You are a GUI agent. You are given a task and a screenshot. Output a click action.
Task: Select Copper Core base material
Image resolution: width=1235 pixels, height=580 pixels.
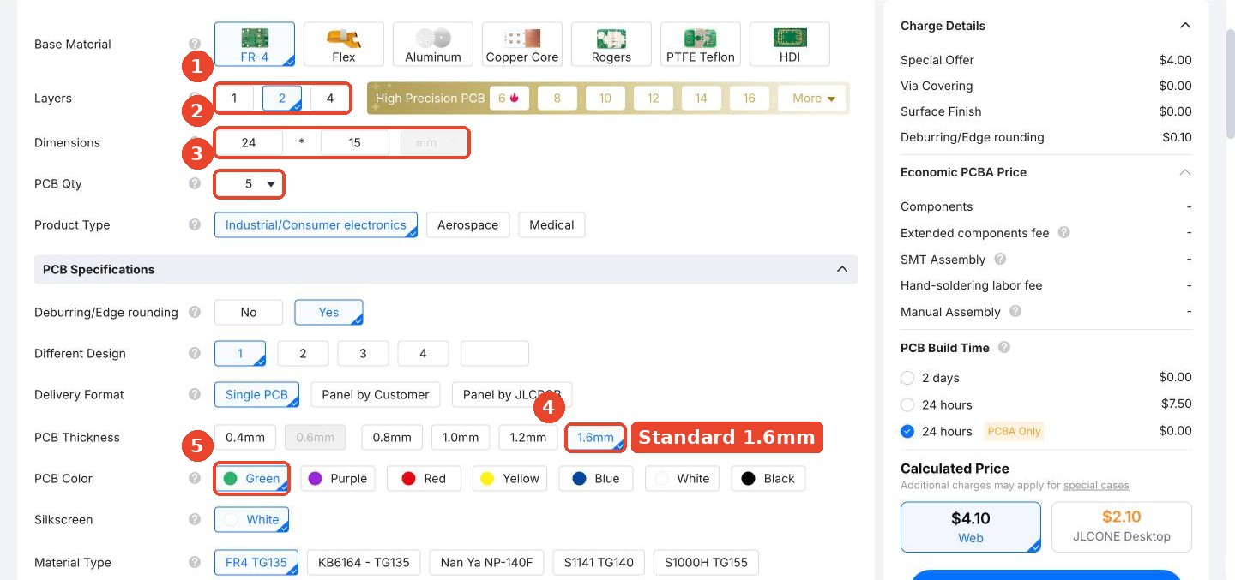[522, 45]
